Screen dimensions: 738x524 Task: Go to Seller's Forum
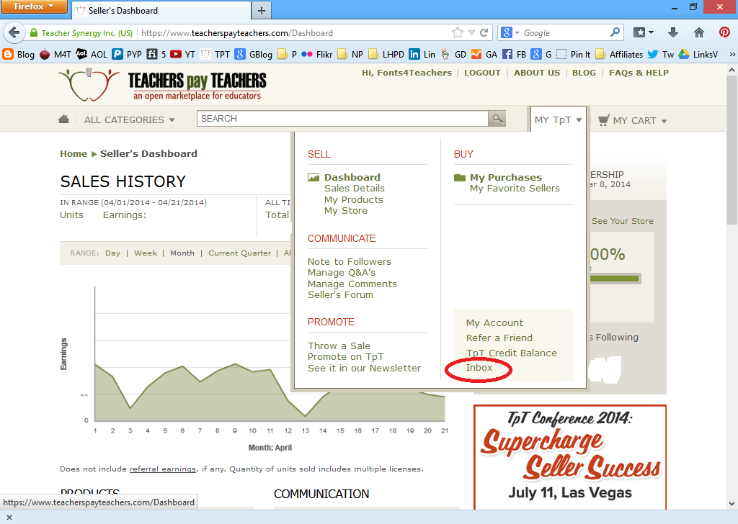click(x=340, y=294)
